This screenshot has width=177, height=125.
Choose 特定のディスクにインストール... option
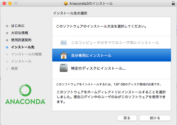tap(98, 68)
